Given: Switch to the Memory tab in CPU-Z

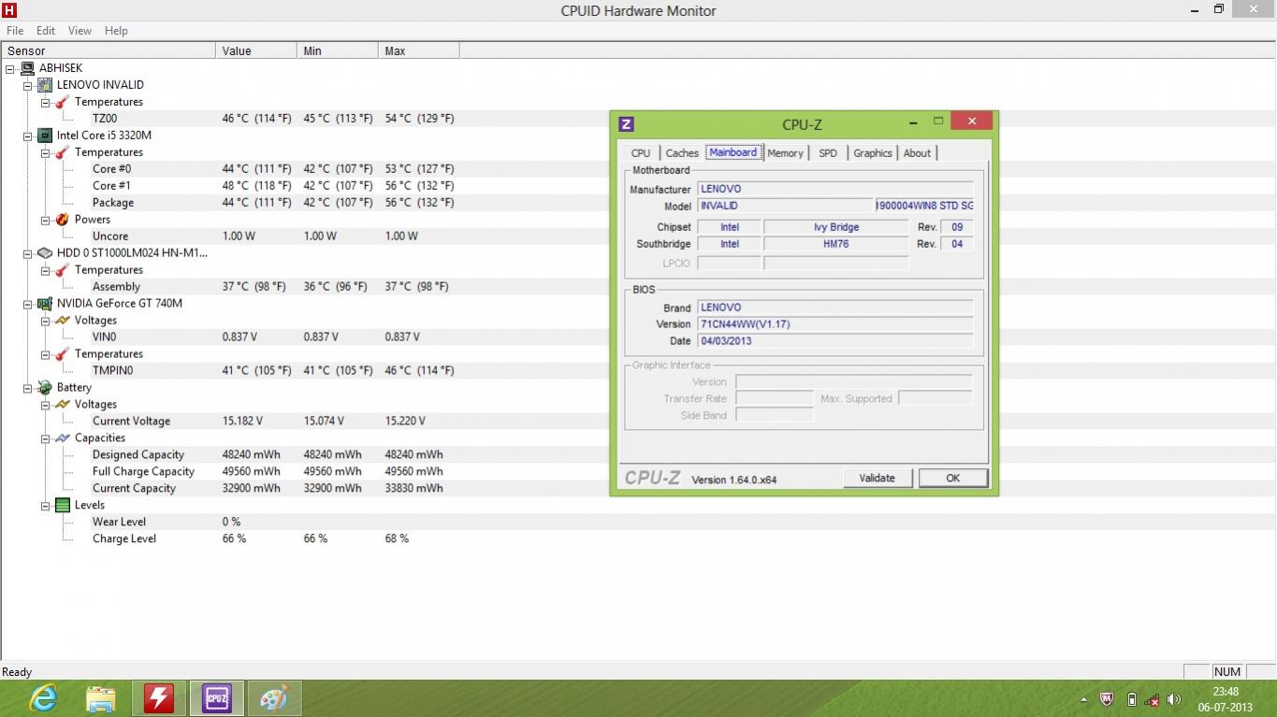Looking at the screenshot, I should point(785,153).
